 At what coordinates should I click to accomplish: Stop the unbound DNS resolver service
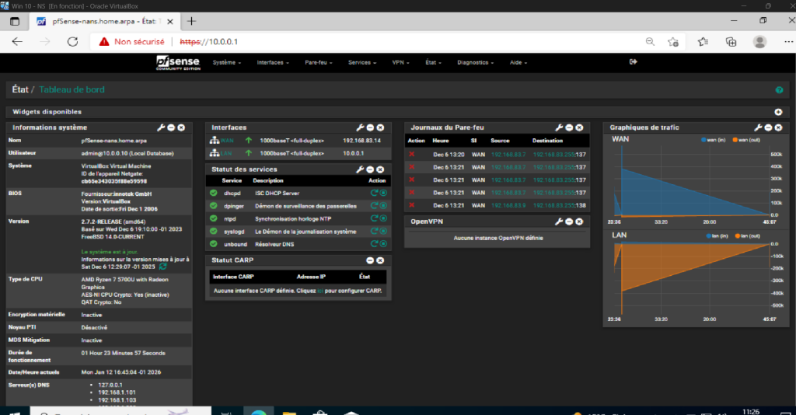[x=383, y=245]
